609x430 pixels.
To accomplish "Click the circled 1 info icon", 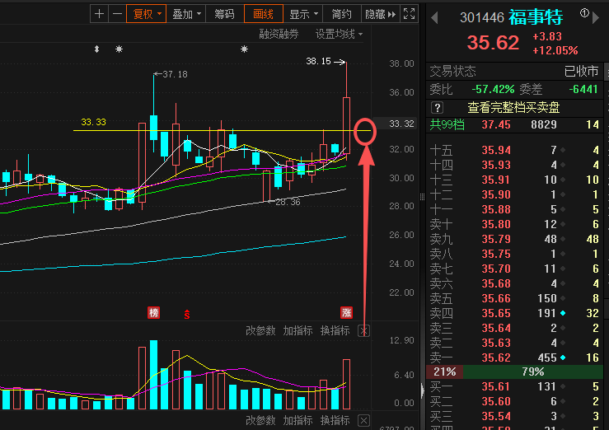I will pyautogui.click(x=584, y=13).
